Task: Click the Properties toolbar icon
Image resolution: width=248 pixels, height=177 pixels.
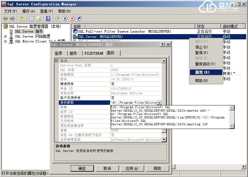Action: [31, 19]
